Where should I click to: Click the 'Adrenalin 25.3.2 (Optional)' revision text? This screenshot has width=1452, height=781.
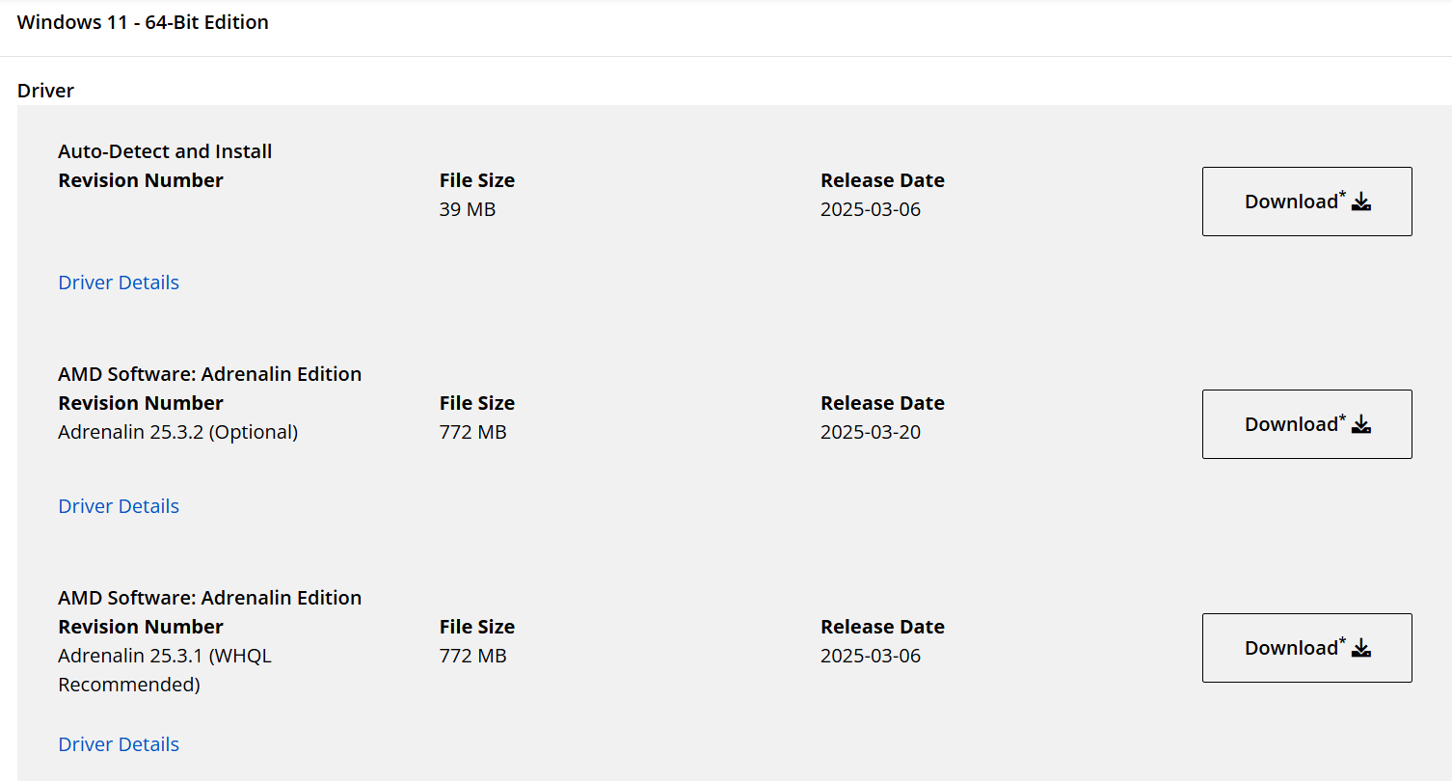tap(178, 432)
